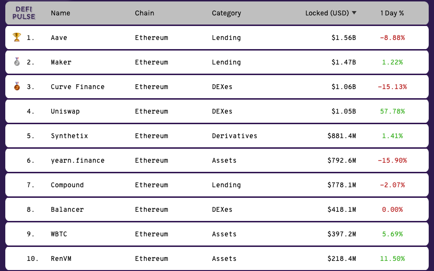434x271 pixels.
Task: Select the Uniswap entry
Action: [217, 111]
